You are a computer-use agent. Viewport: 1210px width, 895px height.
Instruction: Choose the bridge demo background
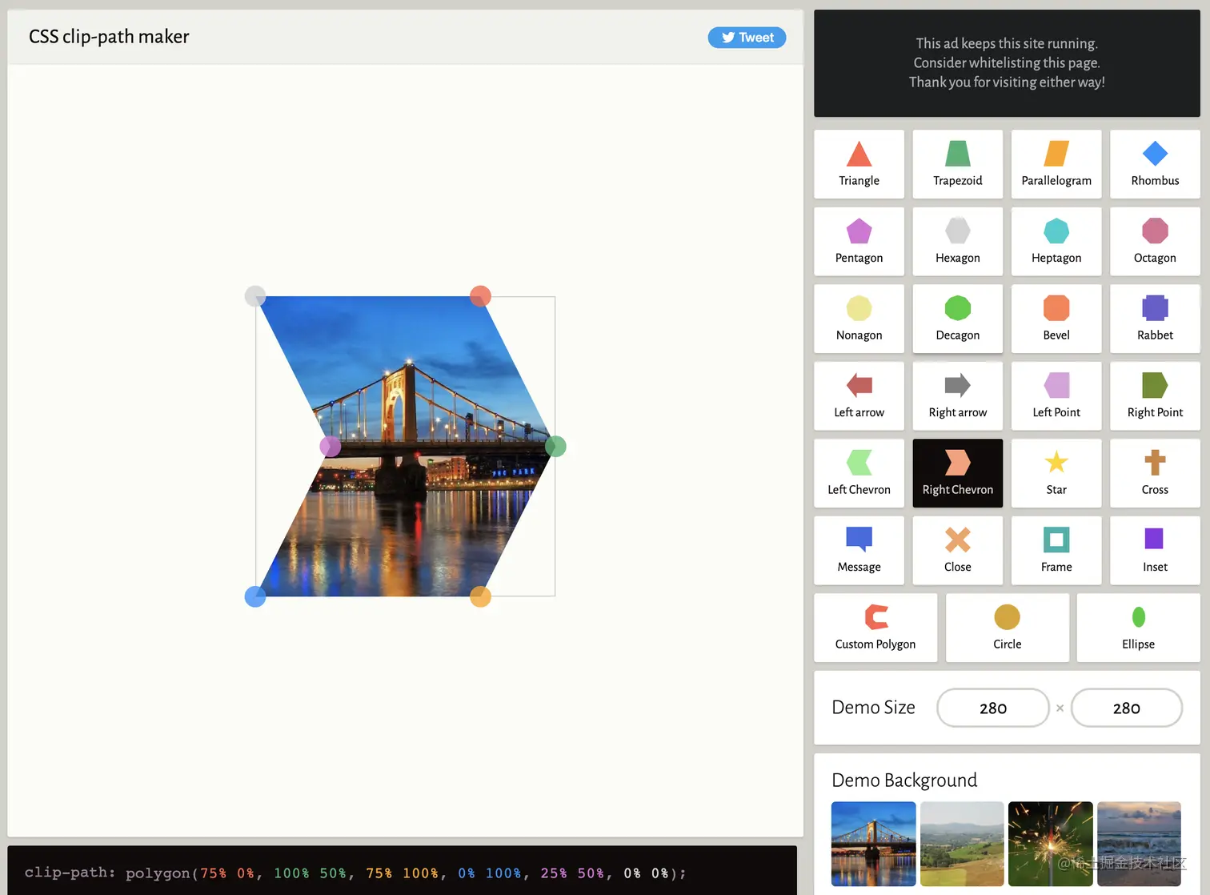(873, 844)
